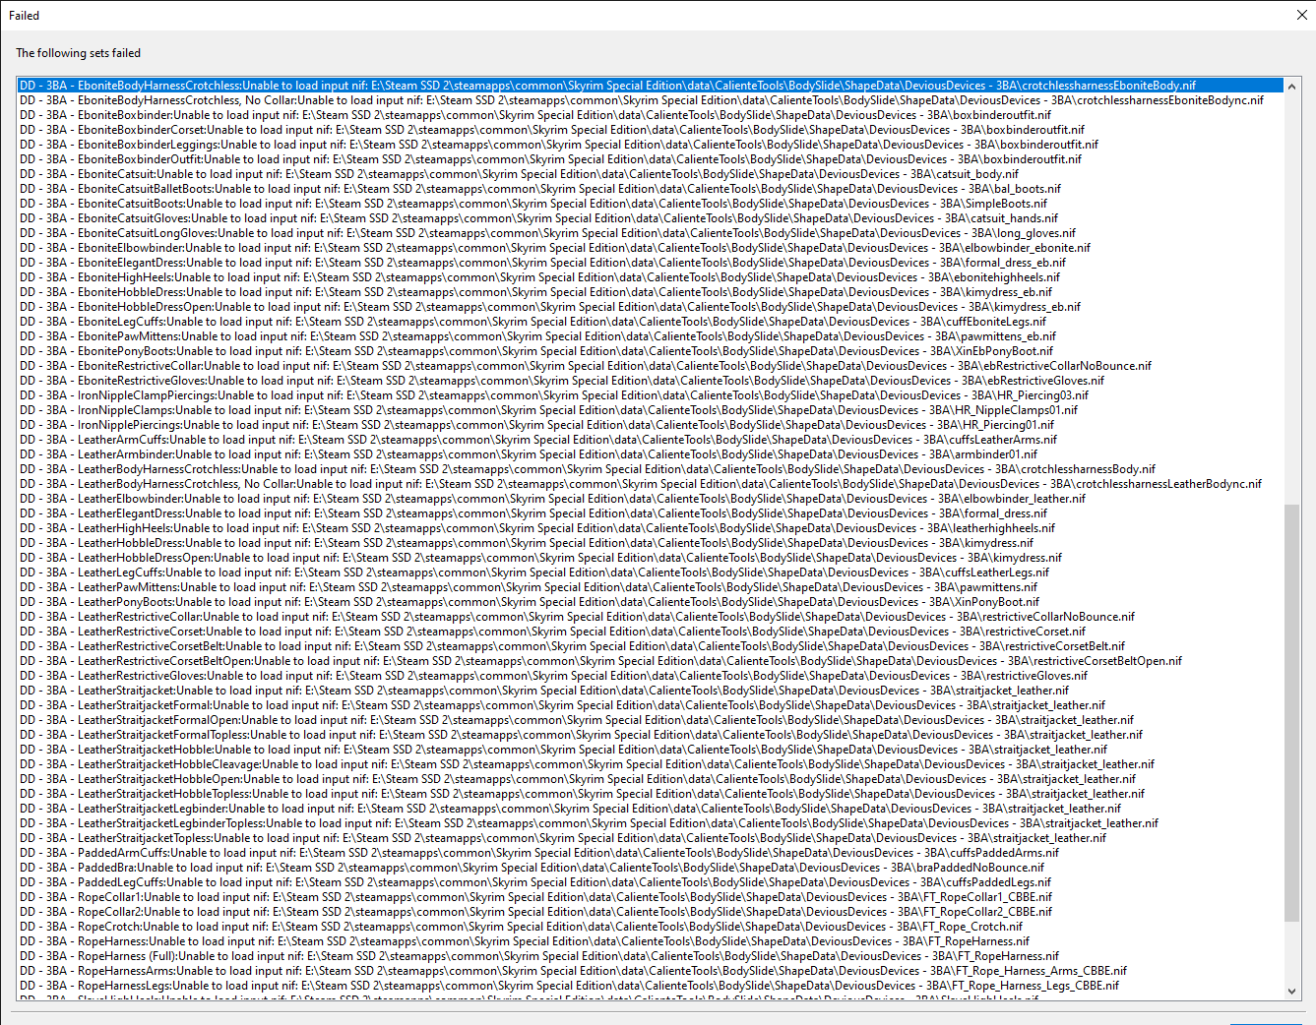1316x1025 pixels.
Task: Select the RopeCollar1 row
Action: point(651,897)
